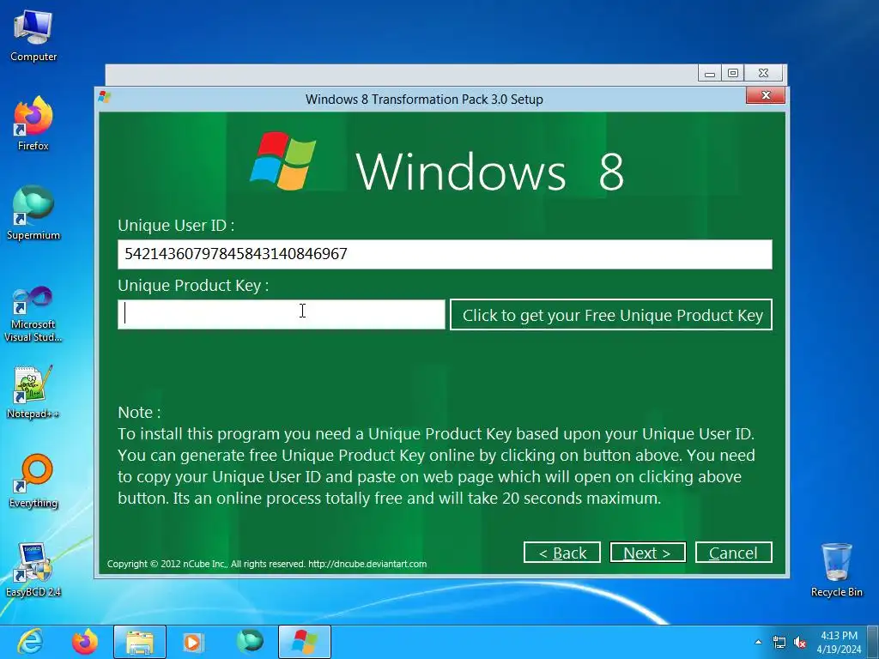Launch Firefox from the taskbar
The width and height of the screenshot is (879, 659).
pyautogui.click(x=85, y=642)
